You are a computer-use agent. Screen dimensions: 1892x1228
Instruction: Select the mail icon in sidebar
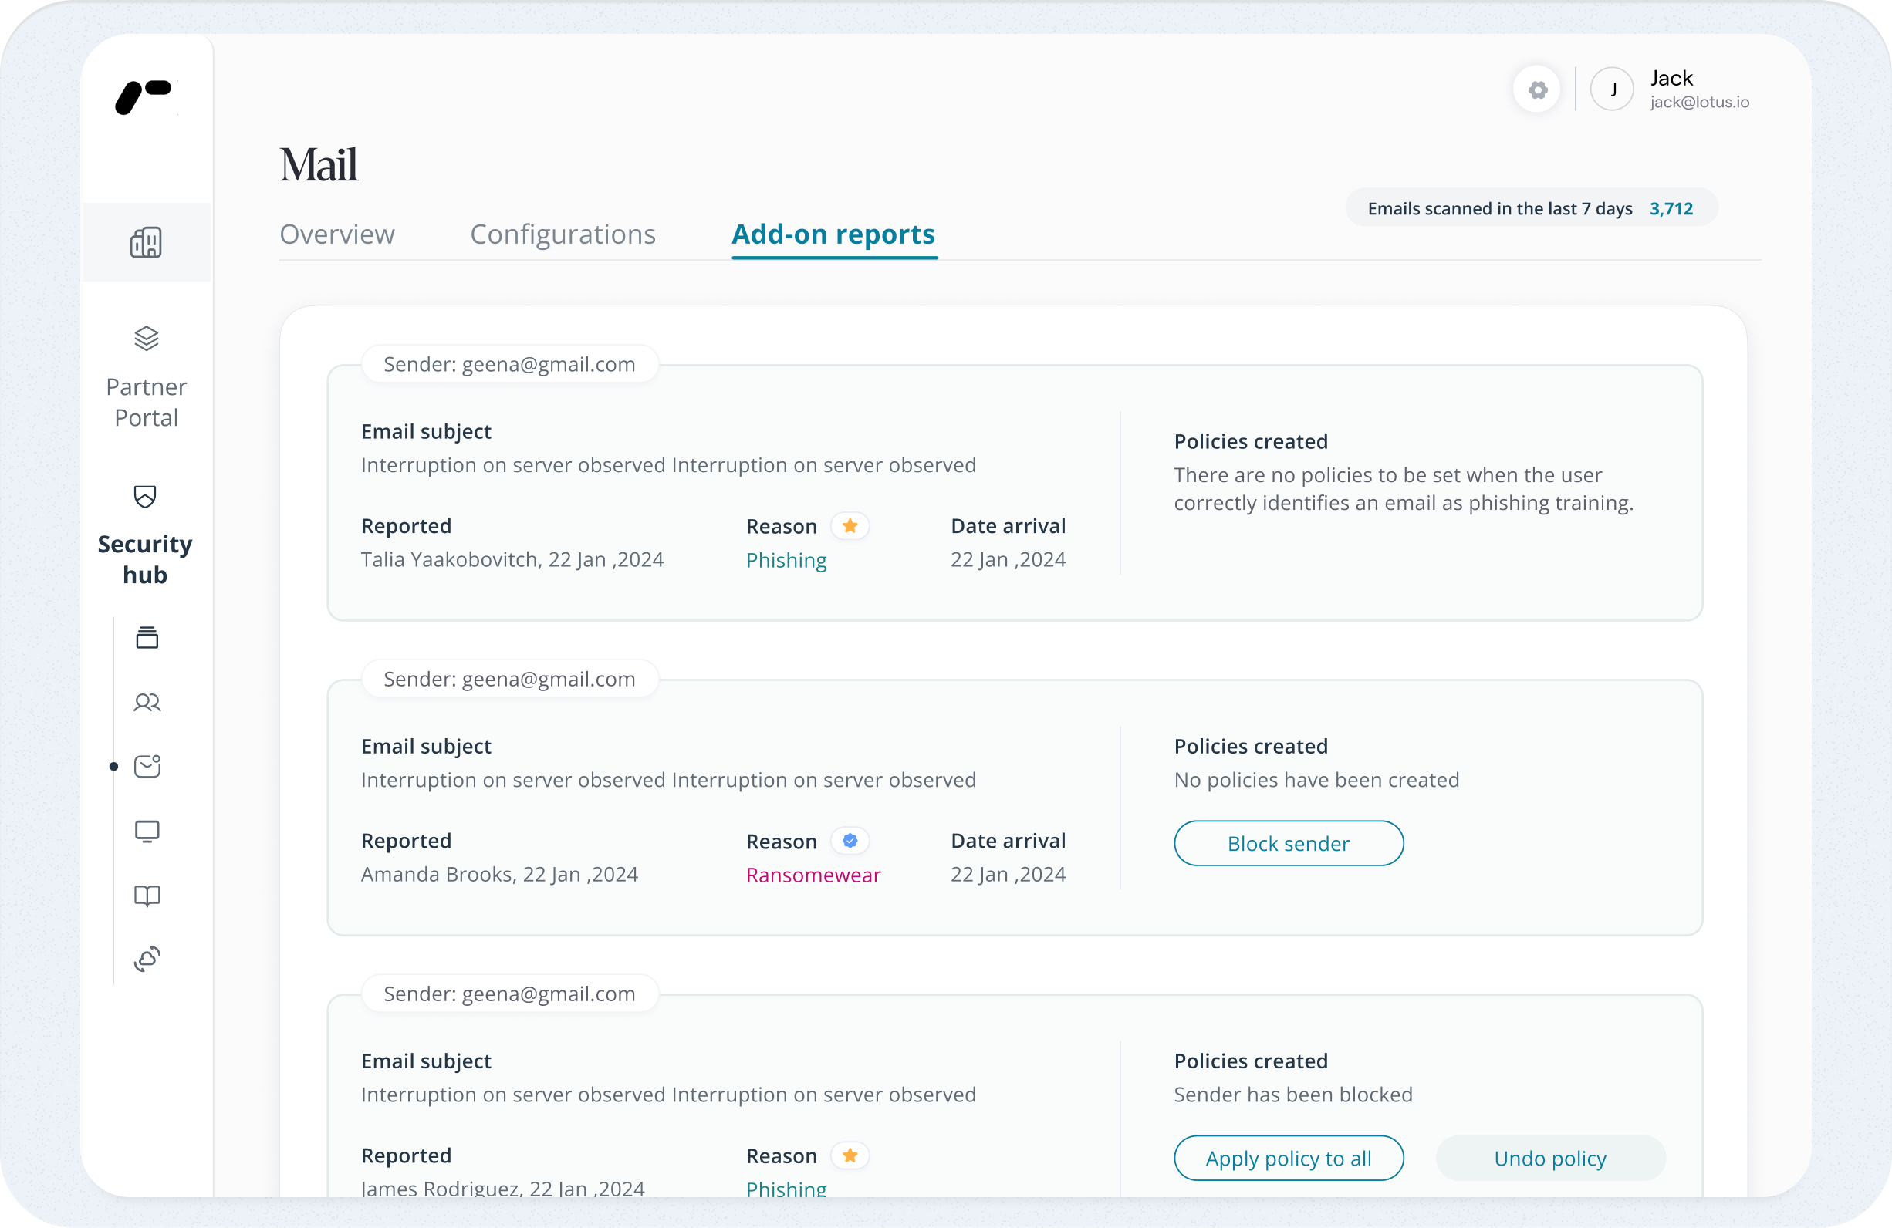147,766
